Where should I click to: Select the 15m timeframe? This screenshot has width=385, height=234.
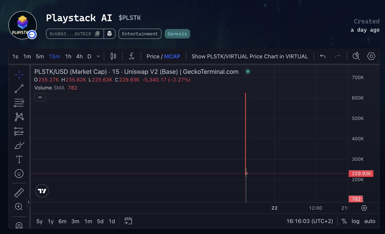pos(55,56)
